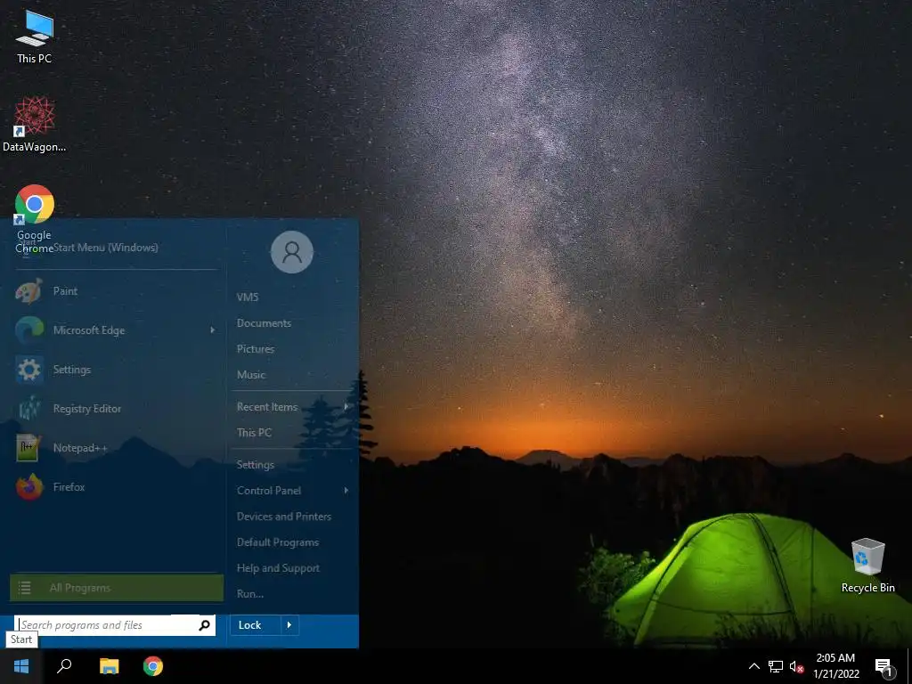This screenshot has width=912, height=684.
Task: Click the user account avatar picture
Action: tap(292, 252)
